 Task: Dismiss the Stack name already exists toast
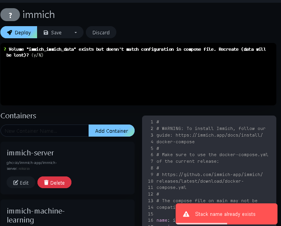[226, 214]
